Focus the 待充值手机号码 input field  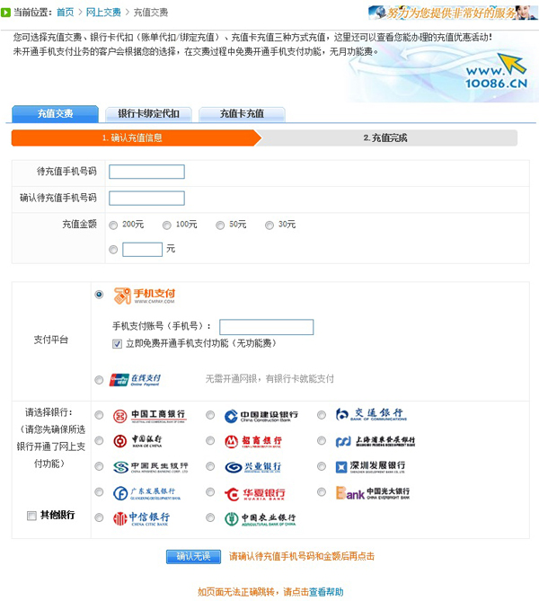tap(146, 172)
